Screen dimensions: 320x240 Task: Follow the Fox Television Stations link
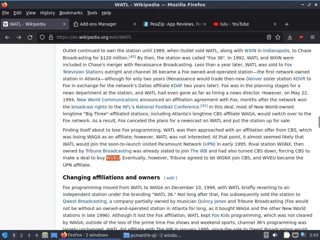click(x=83, y=72)
